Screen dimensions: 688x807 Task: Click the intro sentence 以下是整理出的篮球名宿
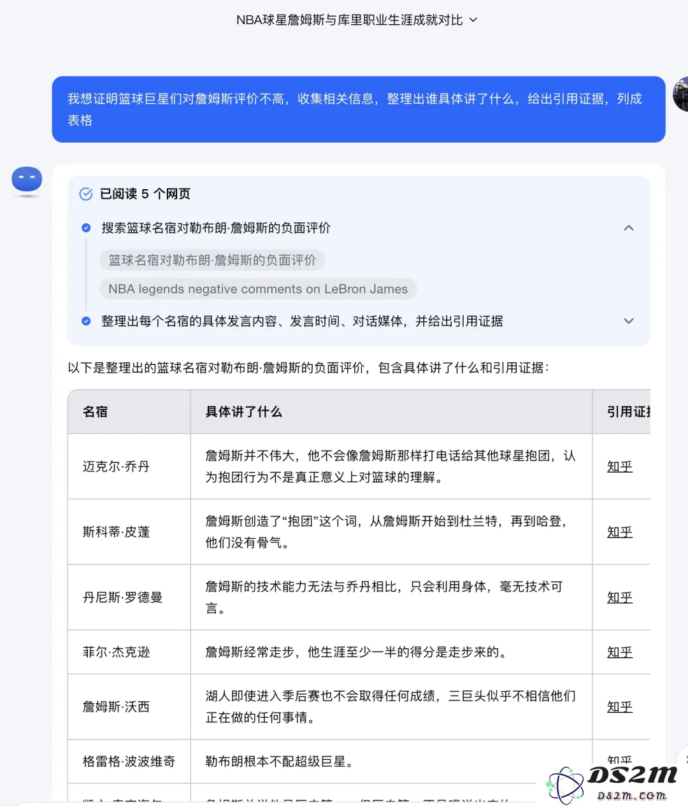click(x=308, y=368)
